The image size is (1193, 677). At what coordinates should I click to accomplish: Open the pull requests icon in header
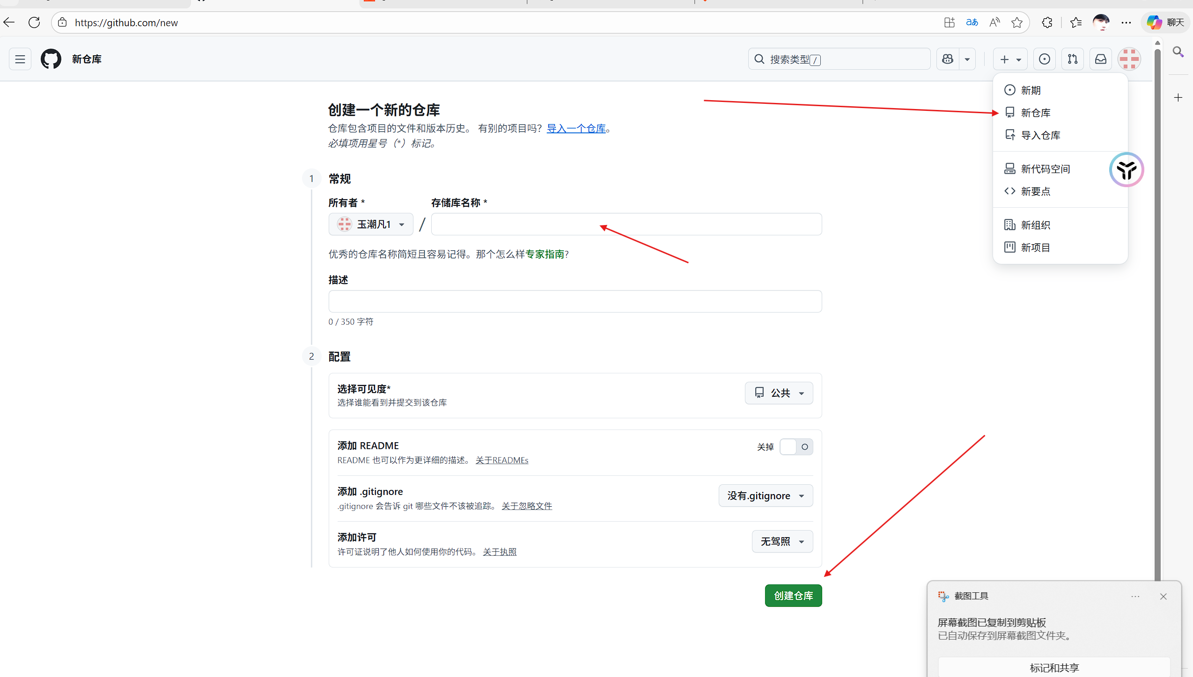1072,59
